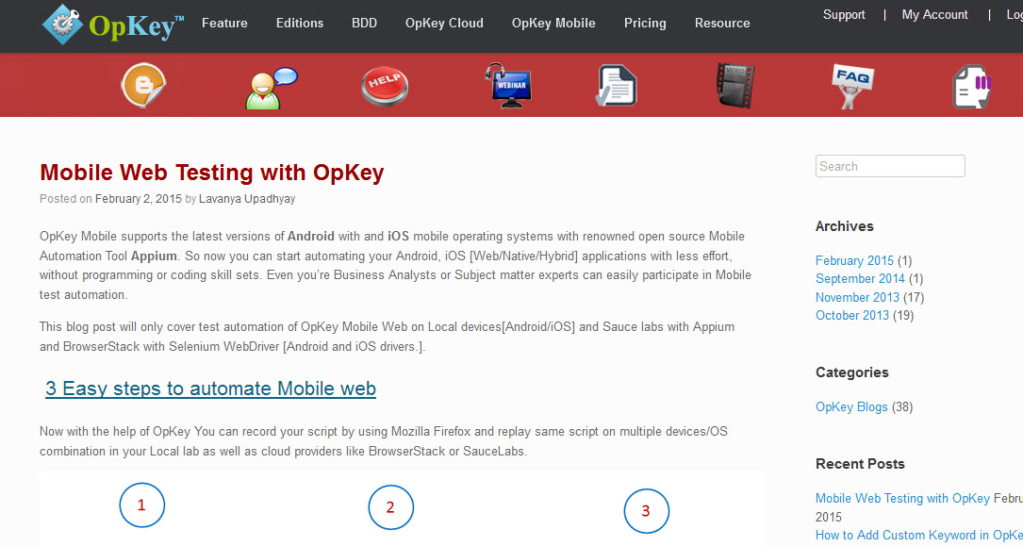Open the purple-marked document icon
The image size is (1023, 546).
click(x=971, y=86)
